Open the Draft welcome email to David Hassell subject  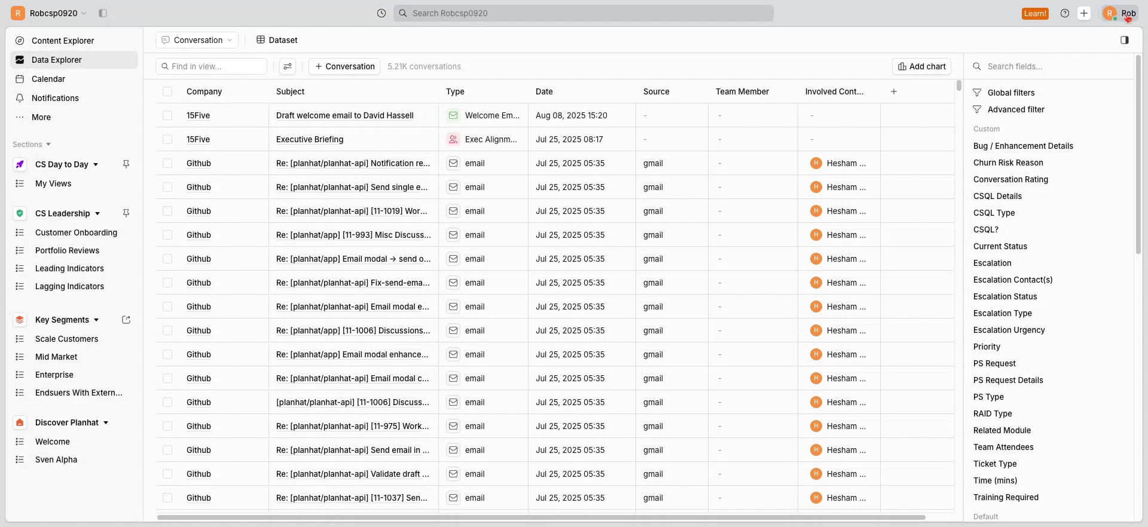pos(344,115)
